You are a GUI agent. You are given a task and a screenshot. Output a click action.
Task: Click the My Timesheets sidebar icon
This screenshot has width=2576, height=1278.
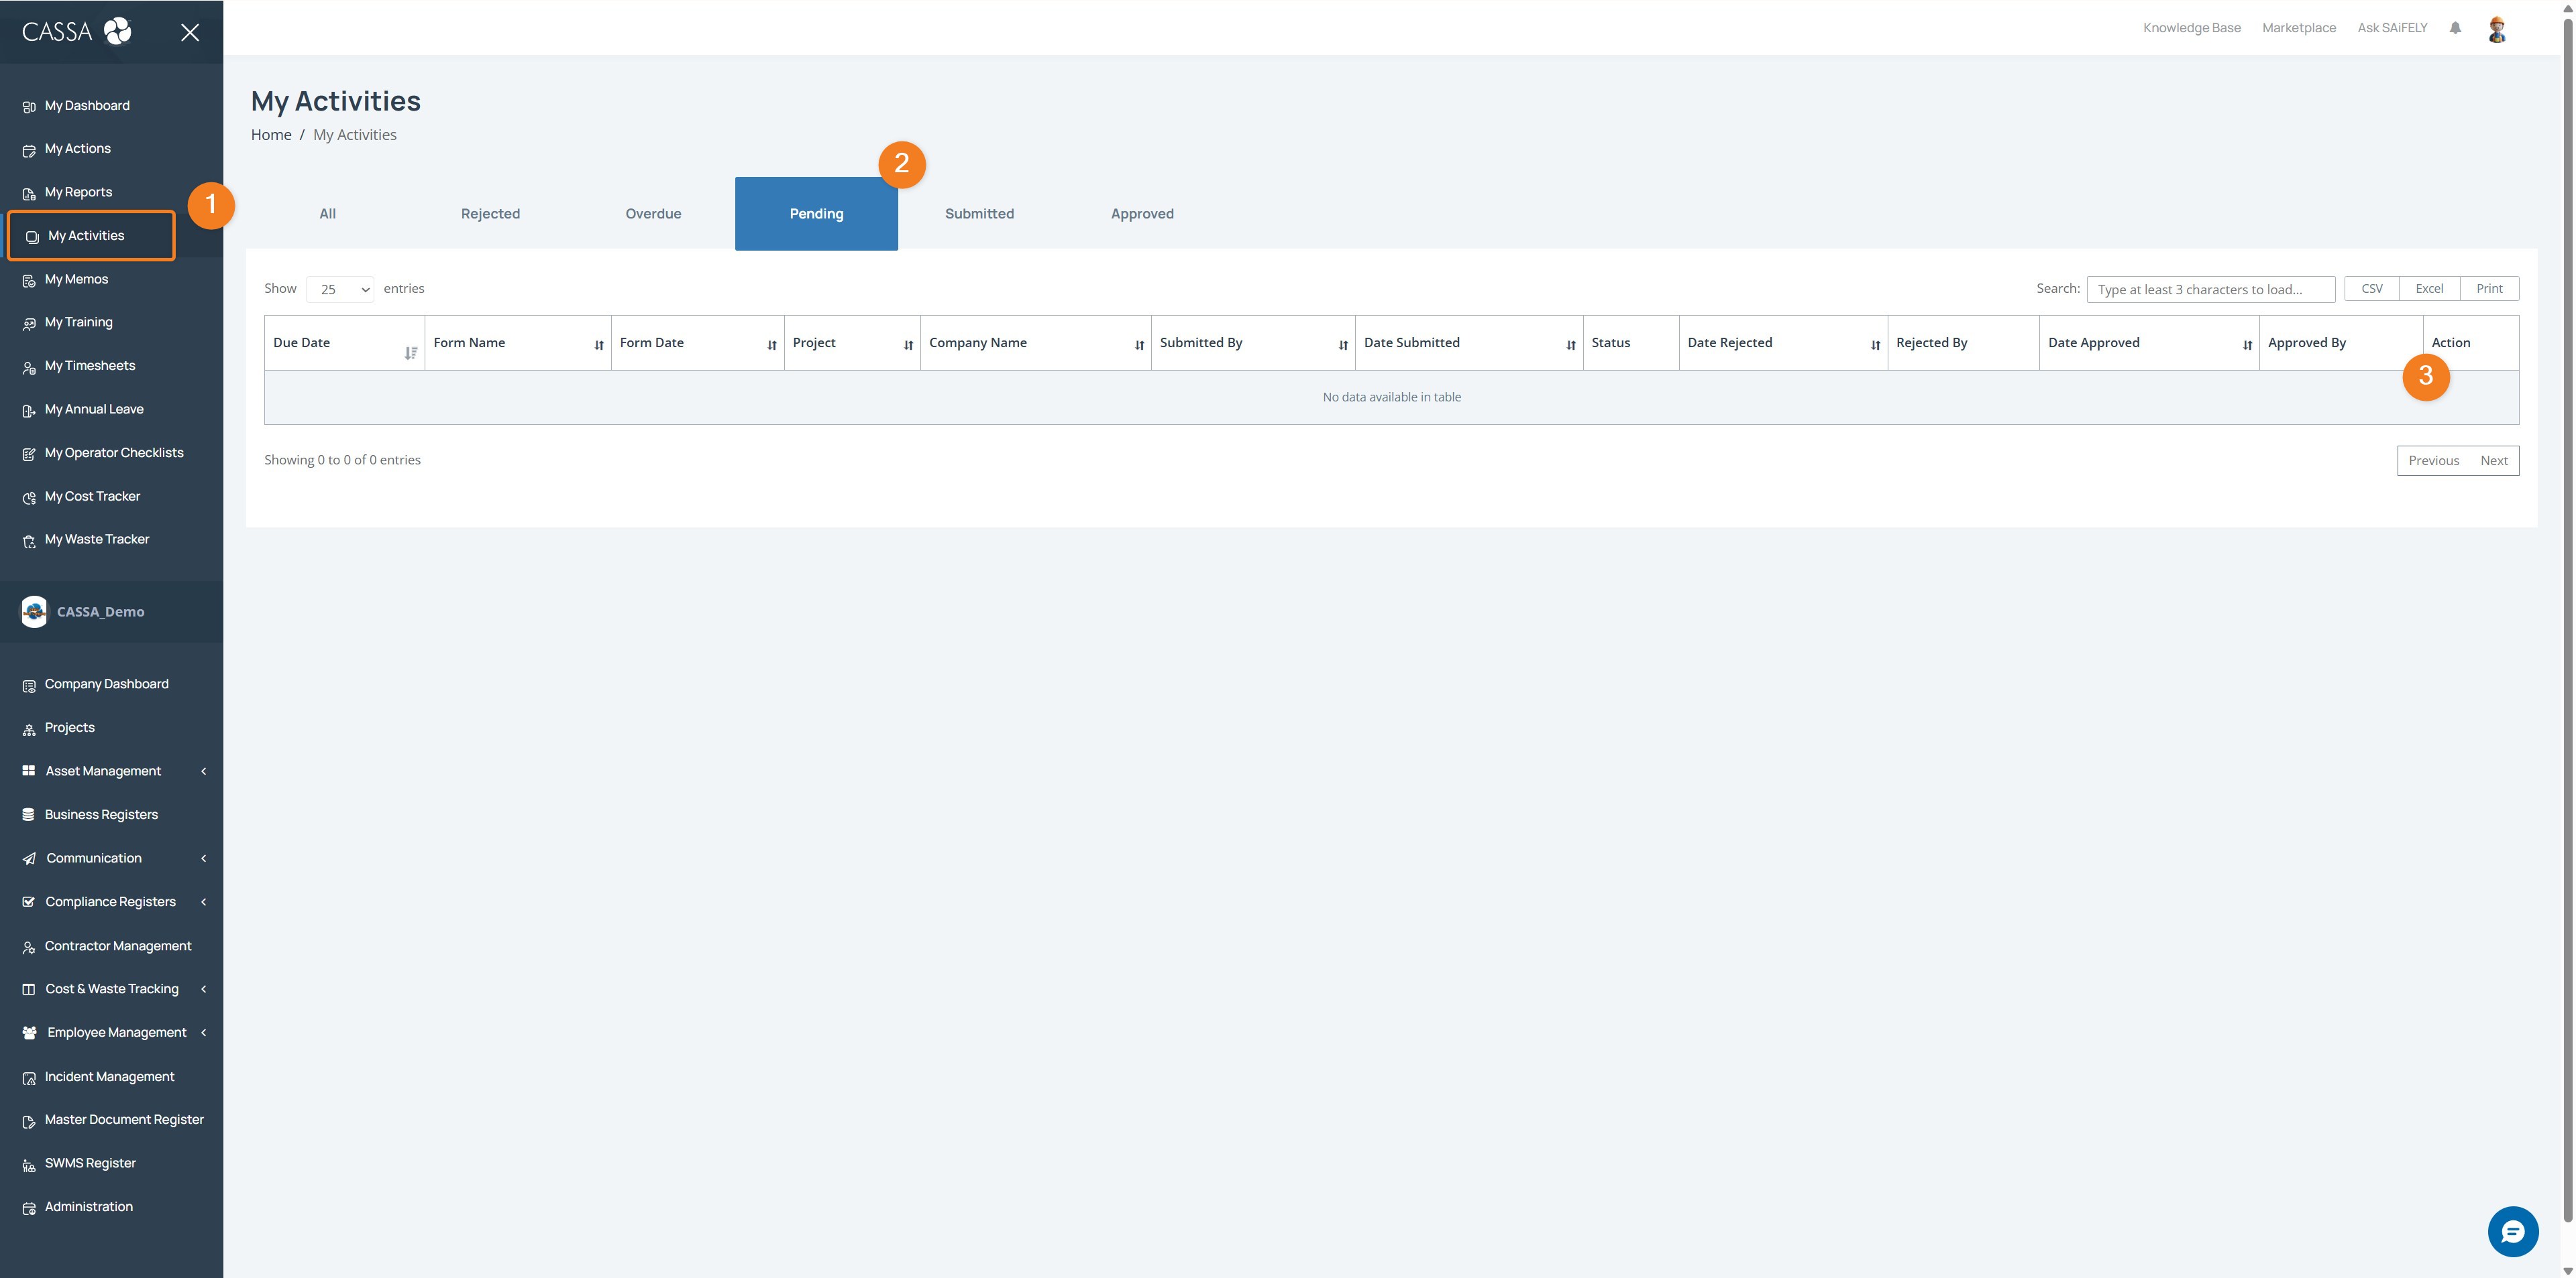[29, 367]
